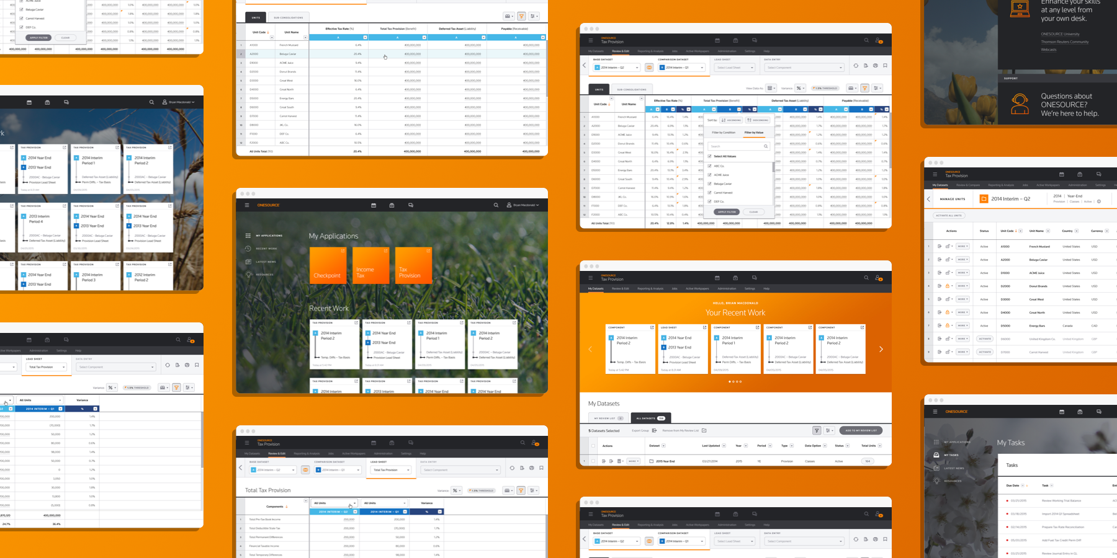
Task: Click refresh icon in filter-popup Tax Provision window
Action: 856,66
